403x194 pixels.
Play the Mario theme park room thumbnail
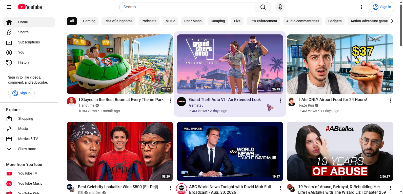pyautogui.click(x=120, y=64)
